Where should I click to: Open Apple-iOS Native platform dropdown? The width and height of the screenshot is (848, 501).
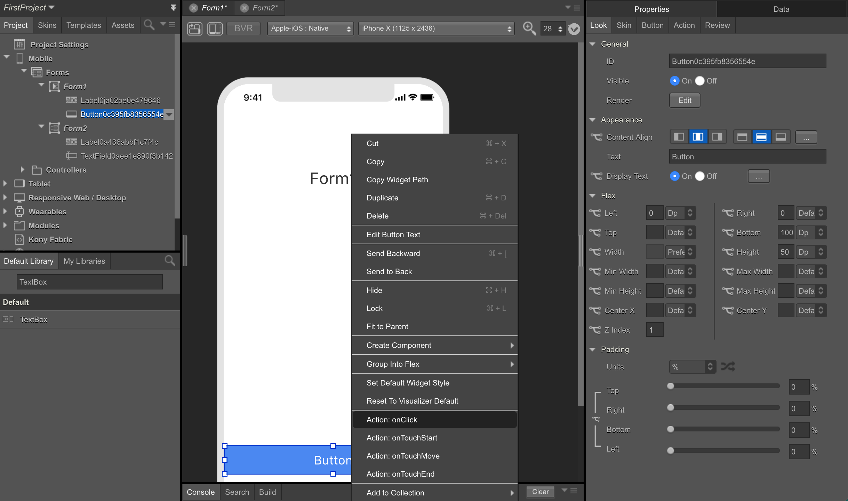coord(310,29)
